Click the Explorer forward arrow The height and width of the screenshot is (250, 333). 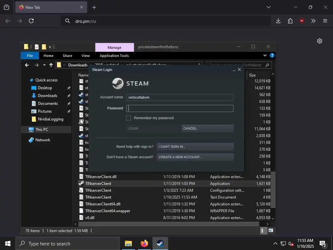click(x=36, y=65)
